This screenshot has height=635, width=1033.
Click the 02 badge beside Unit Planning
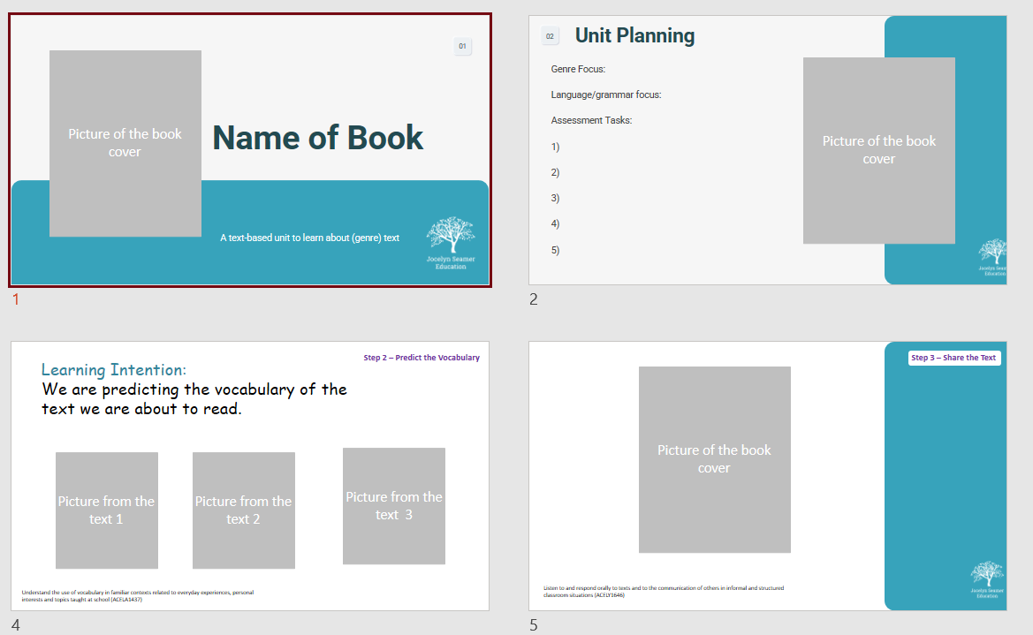551,36
